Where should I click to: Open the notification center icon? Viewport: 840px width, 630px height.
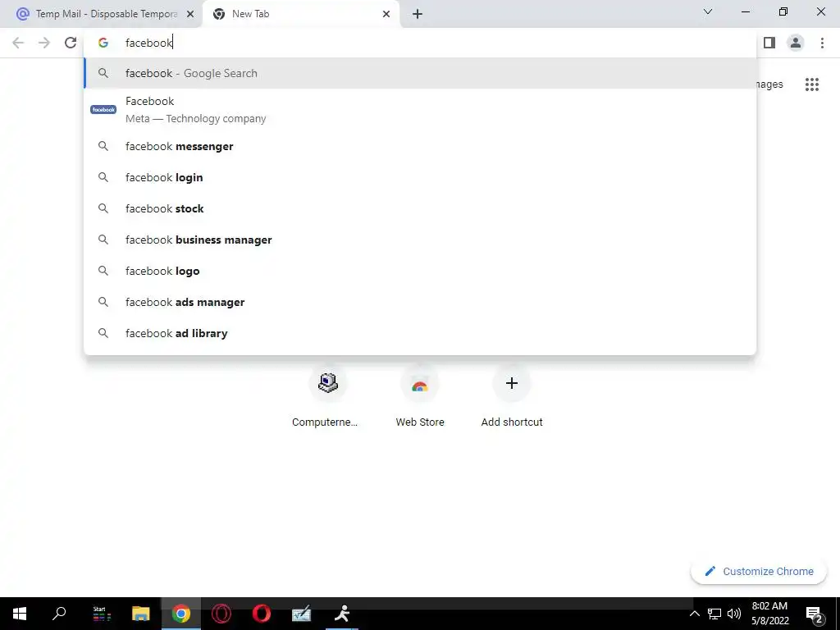coord(815,614)
